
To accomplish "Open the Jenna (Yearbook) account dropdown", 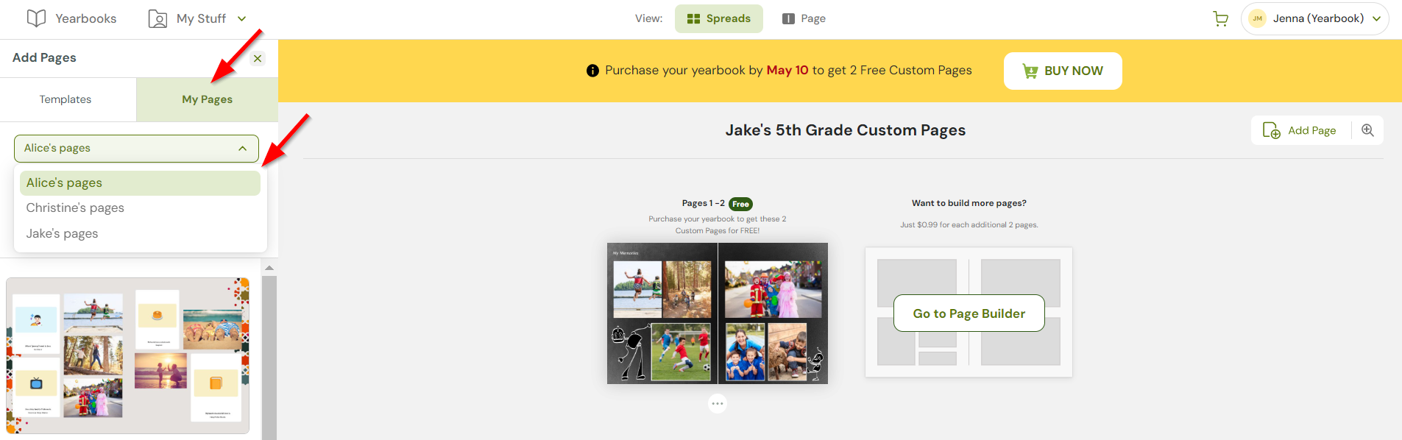I will pos(1376,19).
